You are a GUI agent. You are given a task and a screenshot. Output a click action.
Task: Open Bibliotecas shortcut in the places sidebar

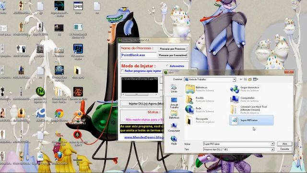tap(174, 114)
